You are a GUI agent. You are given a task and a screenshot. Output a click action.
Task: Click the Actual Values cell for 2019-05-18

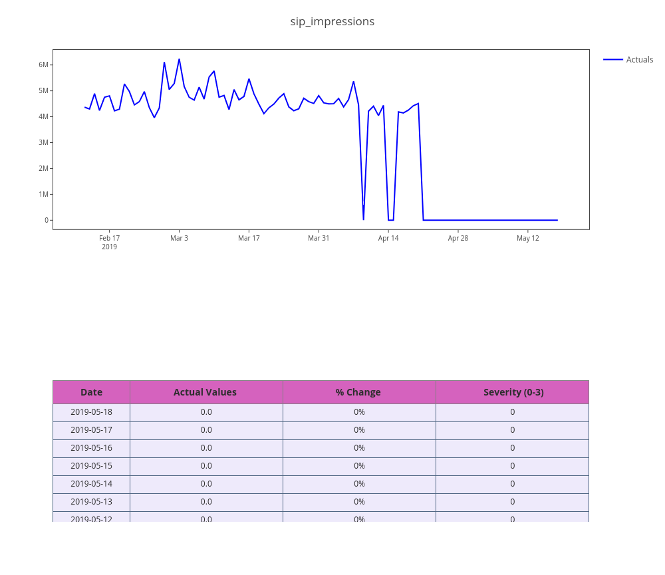(x=206, y=412)
